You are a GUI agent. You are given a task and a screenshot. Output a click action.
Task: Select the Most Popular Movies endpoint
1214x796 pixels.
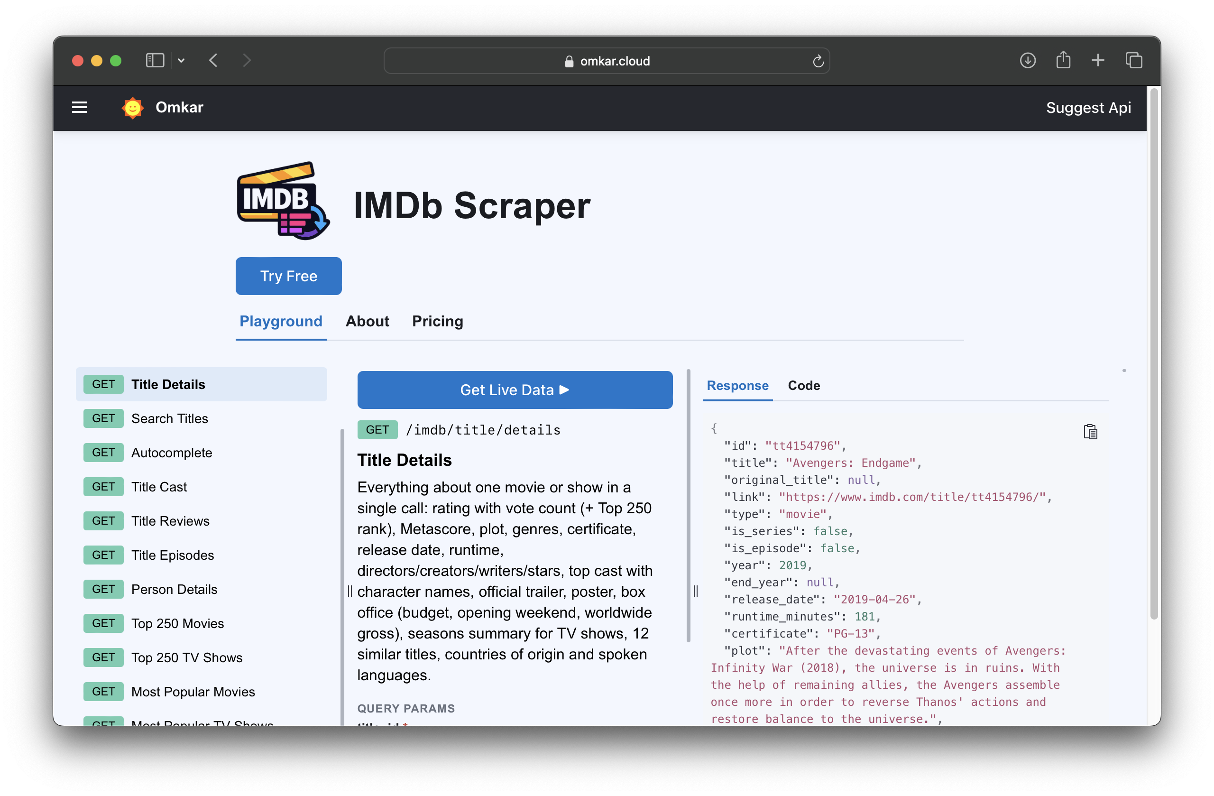pyautogui.click(x=202, y=692)
